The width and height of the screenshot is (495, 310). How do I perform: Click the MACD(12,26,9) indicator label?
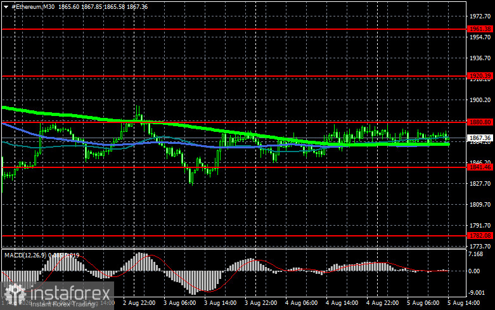pyautogui.click(x=25, y=255)
